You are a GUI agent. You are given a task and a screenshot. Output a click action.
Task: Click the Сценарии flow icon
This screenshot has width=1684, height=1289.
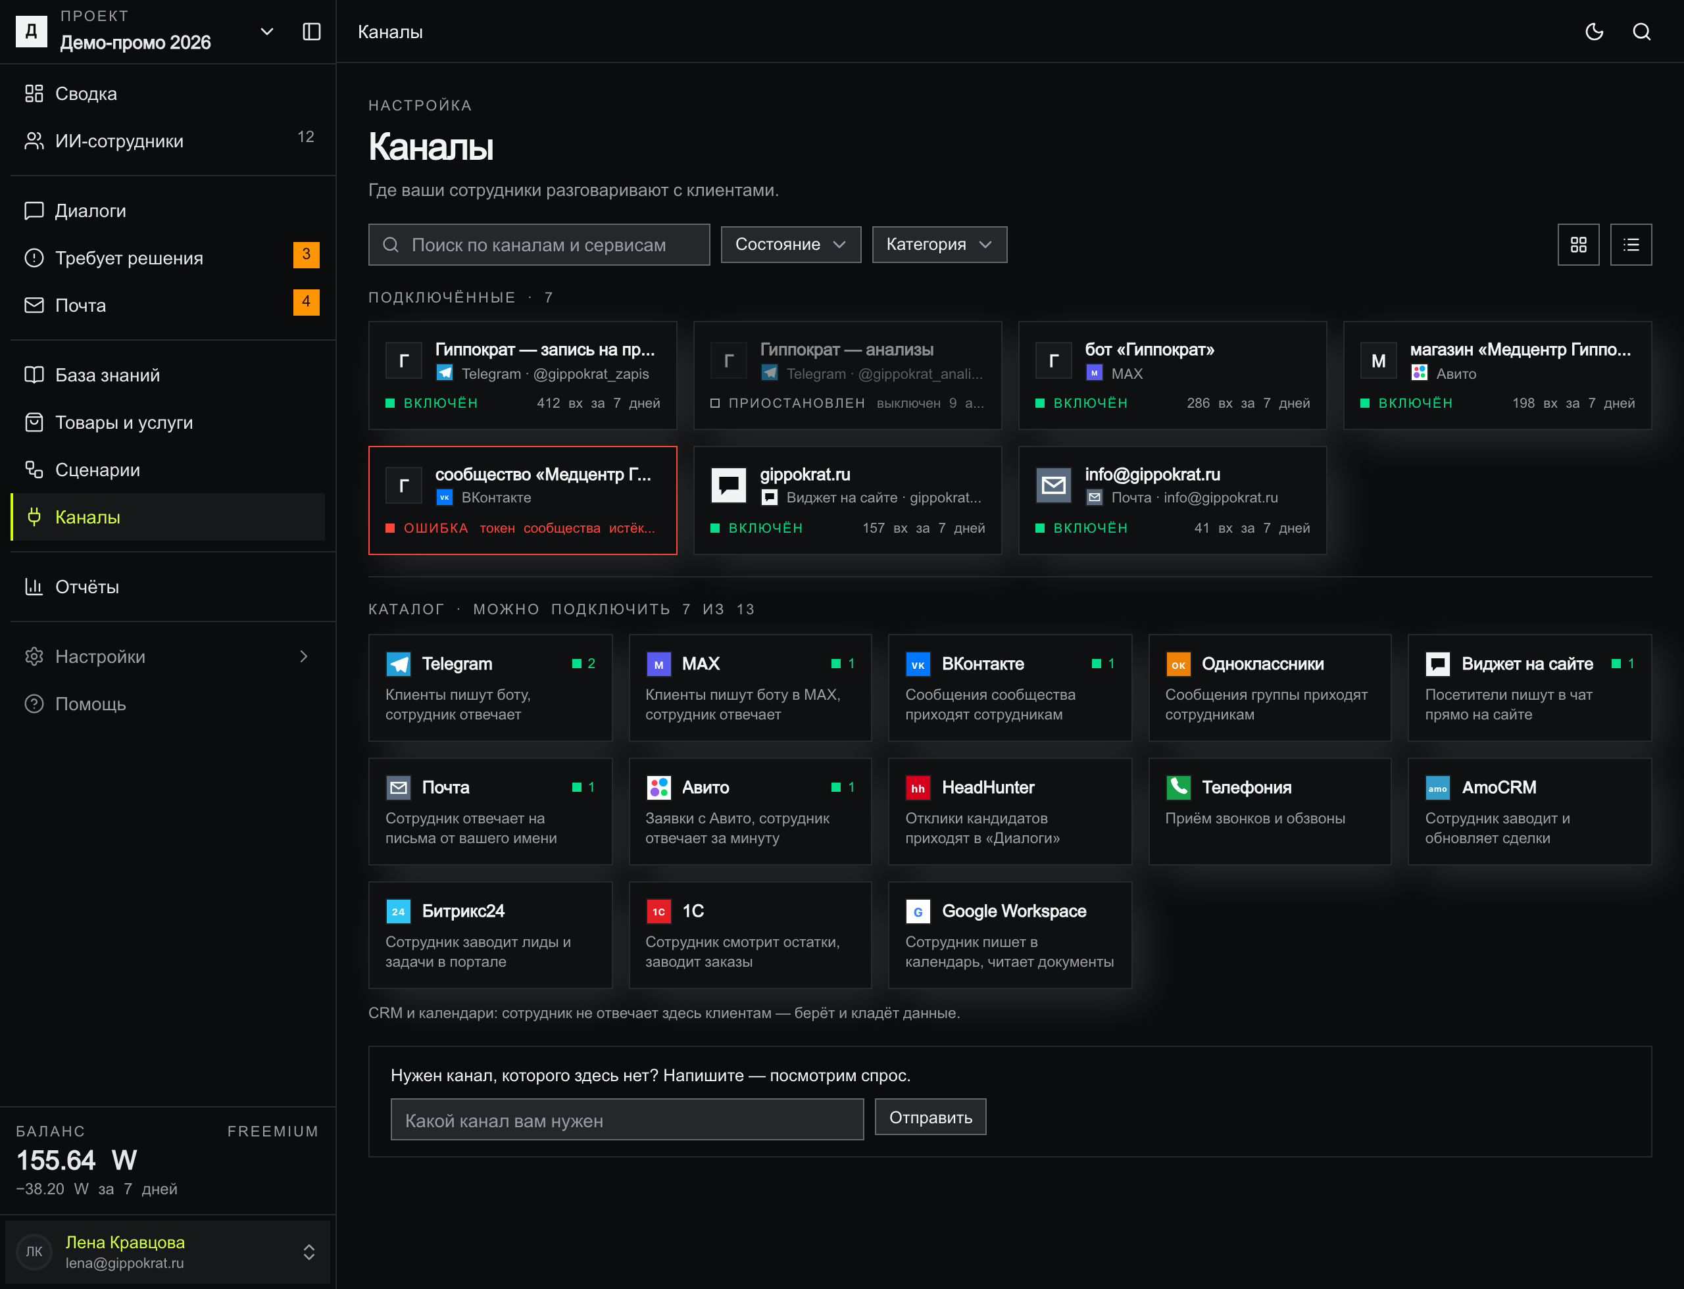tap(35, 470)
